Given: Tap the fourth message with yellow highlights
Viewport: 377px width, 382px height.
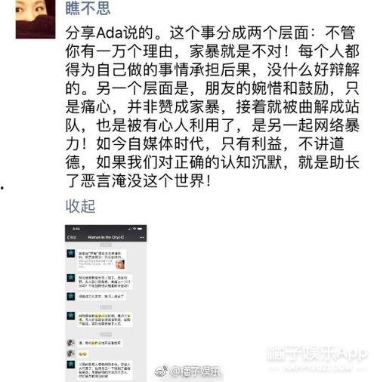Looking at the screenshot, I should 105,319.
